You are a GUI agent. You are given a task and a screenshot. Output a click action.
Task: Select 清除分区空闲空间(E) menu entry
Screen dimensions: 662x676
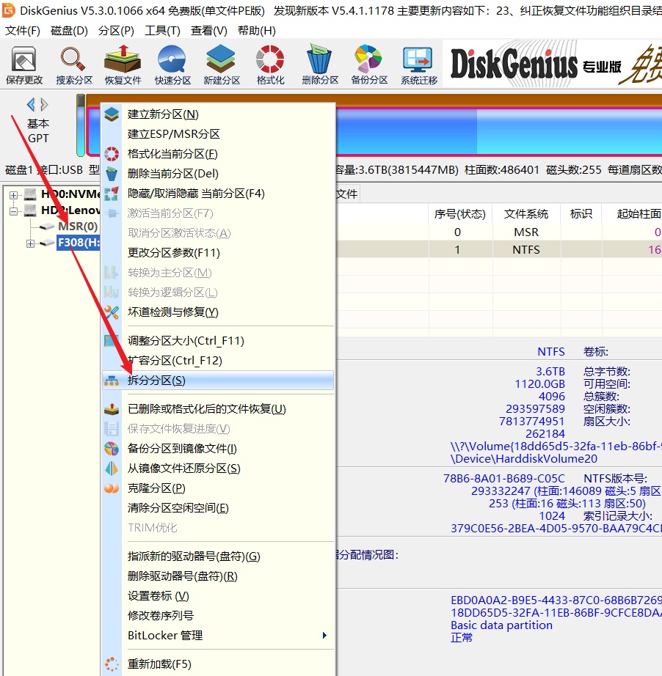[218, 508]
